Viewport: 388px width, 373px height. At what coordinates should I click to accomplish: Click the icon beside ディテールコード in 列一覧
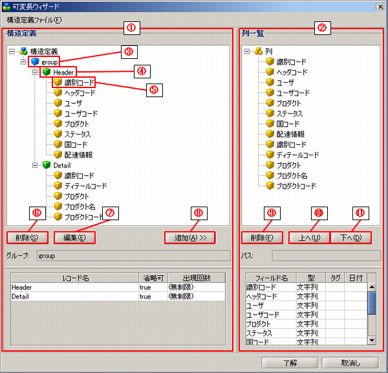pos(270,155)
